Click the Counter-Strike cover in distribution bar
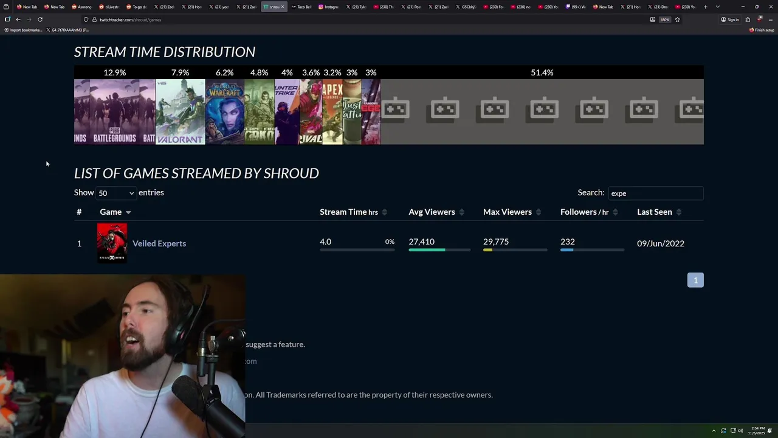778x438 pixels. (x=287, y=112)
